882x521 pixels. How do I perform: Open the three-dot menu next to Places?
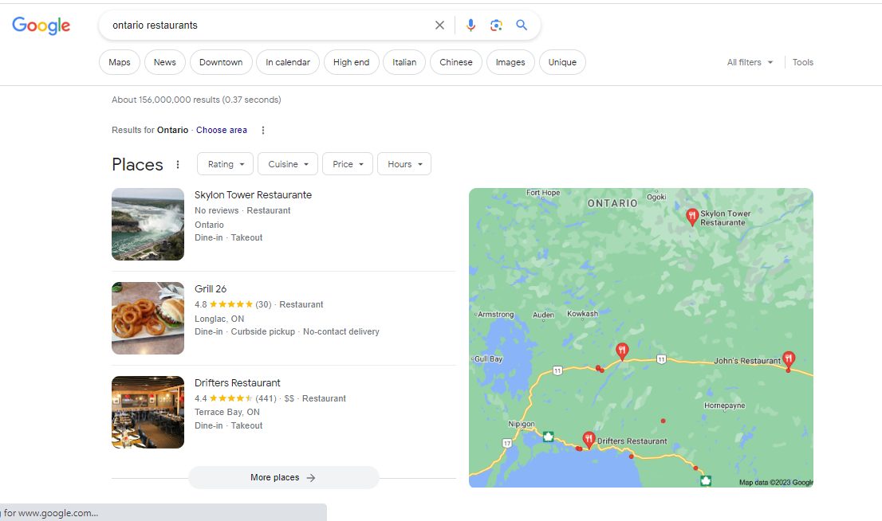pyautogui.click(x=178, y=165)
